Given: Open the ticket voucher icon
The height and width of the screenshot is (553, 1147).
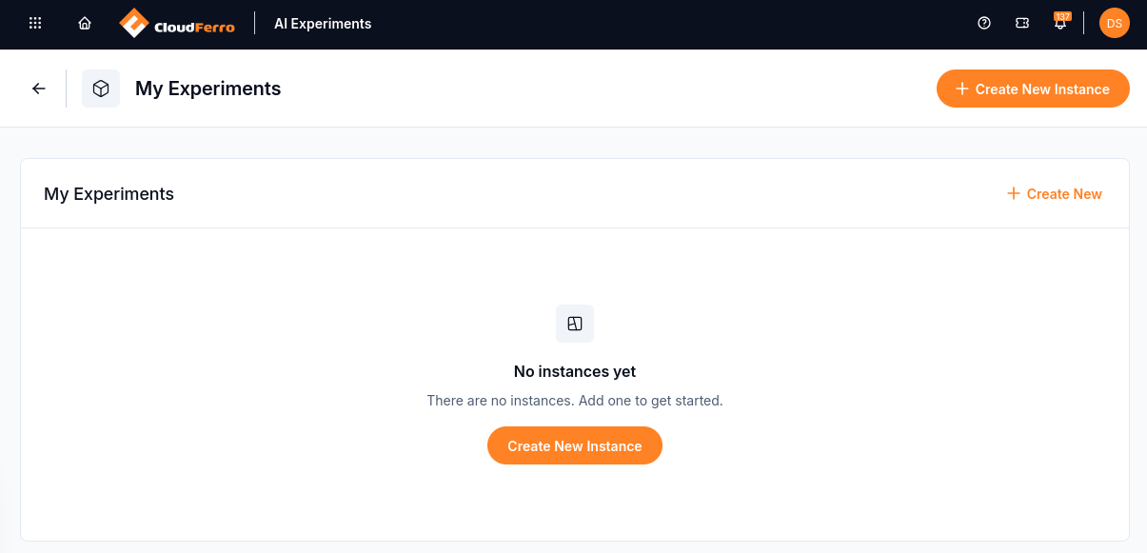Looking at the screenshot, I should (1022, 23).
